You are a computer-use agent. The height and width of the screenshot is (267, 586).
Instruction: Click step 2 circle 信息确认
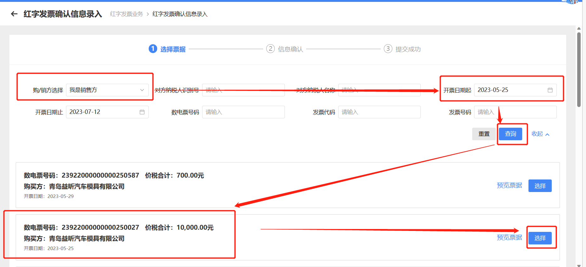[270, 49]
